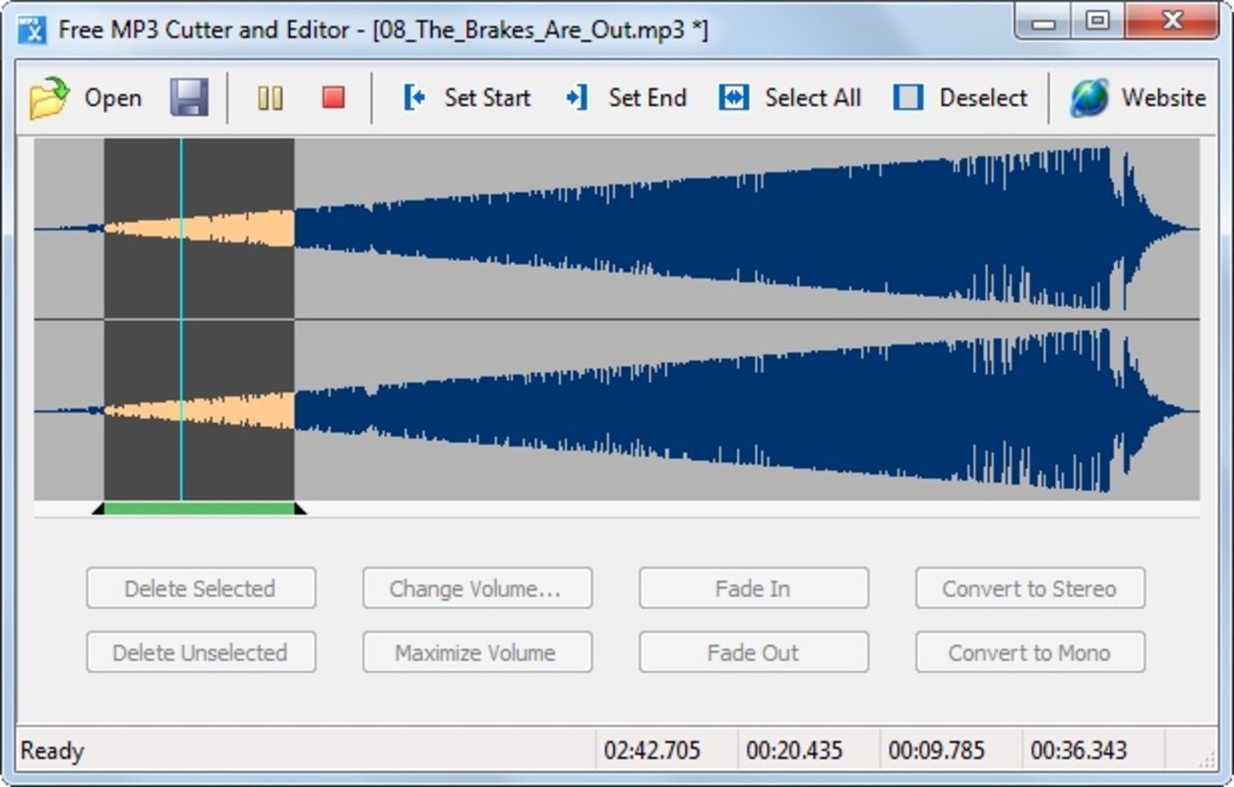This screenshot has width=1234, height=787.
Task: Click the Delete Selected button
Action: click(201, 588)
